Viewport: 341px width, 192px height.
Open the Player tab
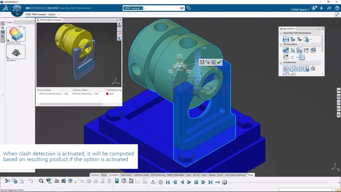250,175
